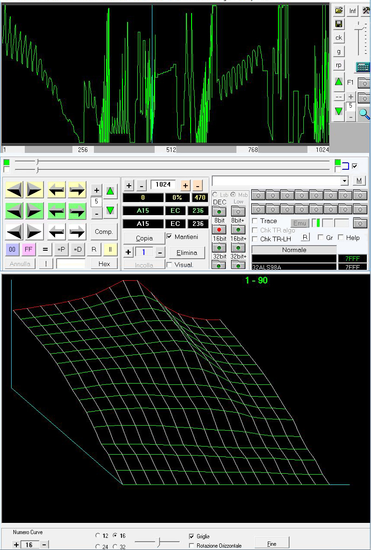Click the Inf button

pos(352,11)
